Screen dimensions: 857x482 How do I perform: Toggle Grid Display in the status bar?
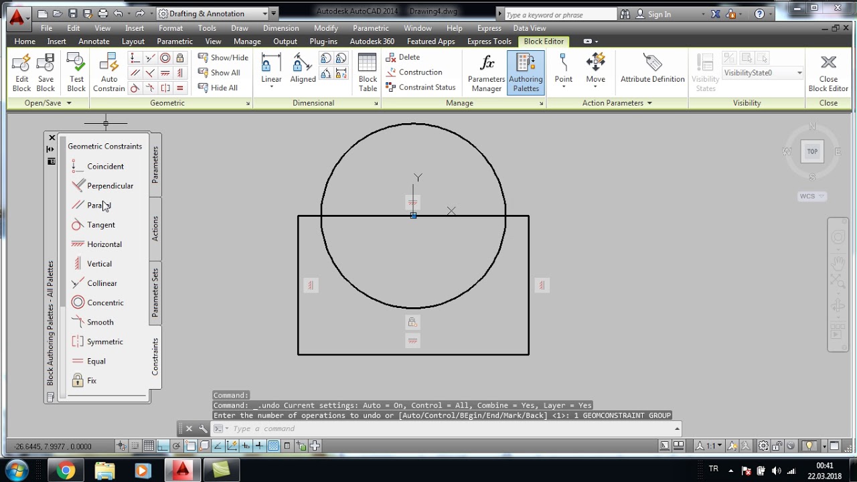point(149,446)
